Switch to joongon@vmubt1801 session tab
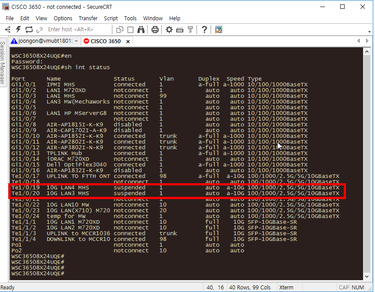The image size is (375, 292). (x=45, y=41)
